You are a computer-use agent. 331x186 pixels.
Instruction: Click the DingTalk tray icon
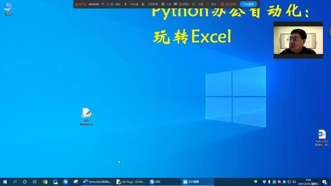pos(284,182)
